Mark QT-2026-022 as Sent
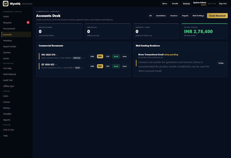This screenshot has height=158, width=231. [124, 66]
